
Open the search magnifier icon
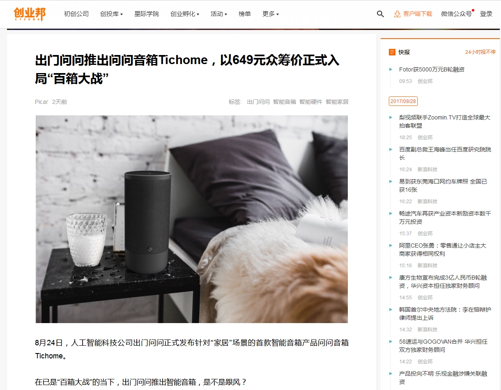[380, 14]
